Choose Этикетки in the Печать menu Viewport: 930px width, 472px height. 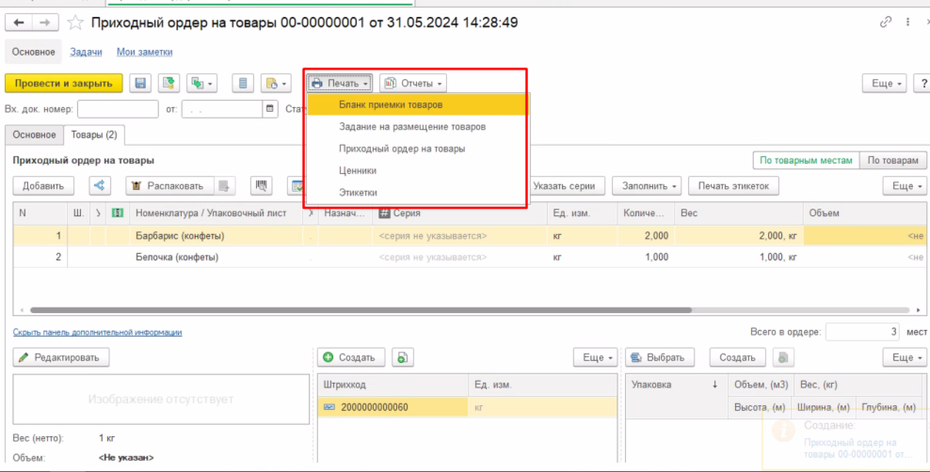[358, 192]
